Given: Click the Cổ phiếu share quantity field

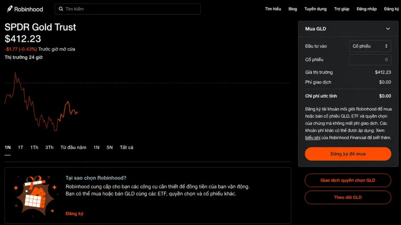Looking at the screenshot, I should [x=370, y=60].
